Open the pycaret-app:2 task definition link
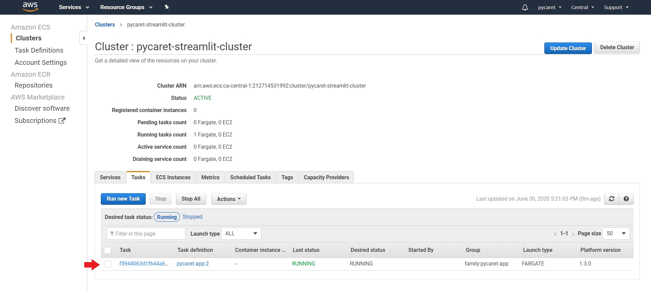The width and height of the screenshot is (651, 293). click(193, 264)
